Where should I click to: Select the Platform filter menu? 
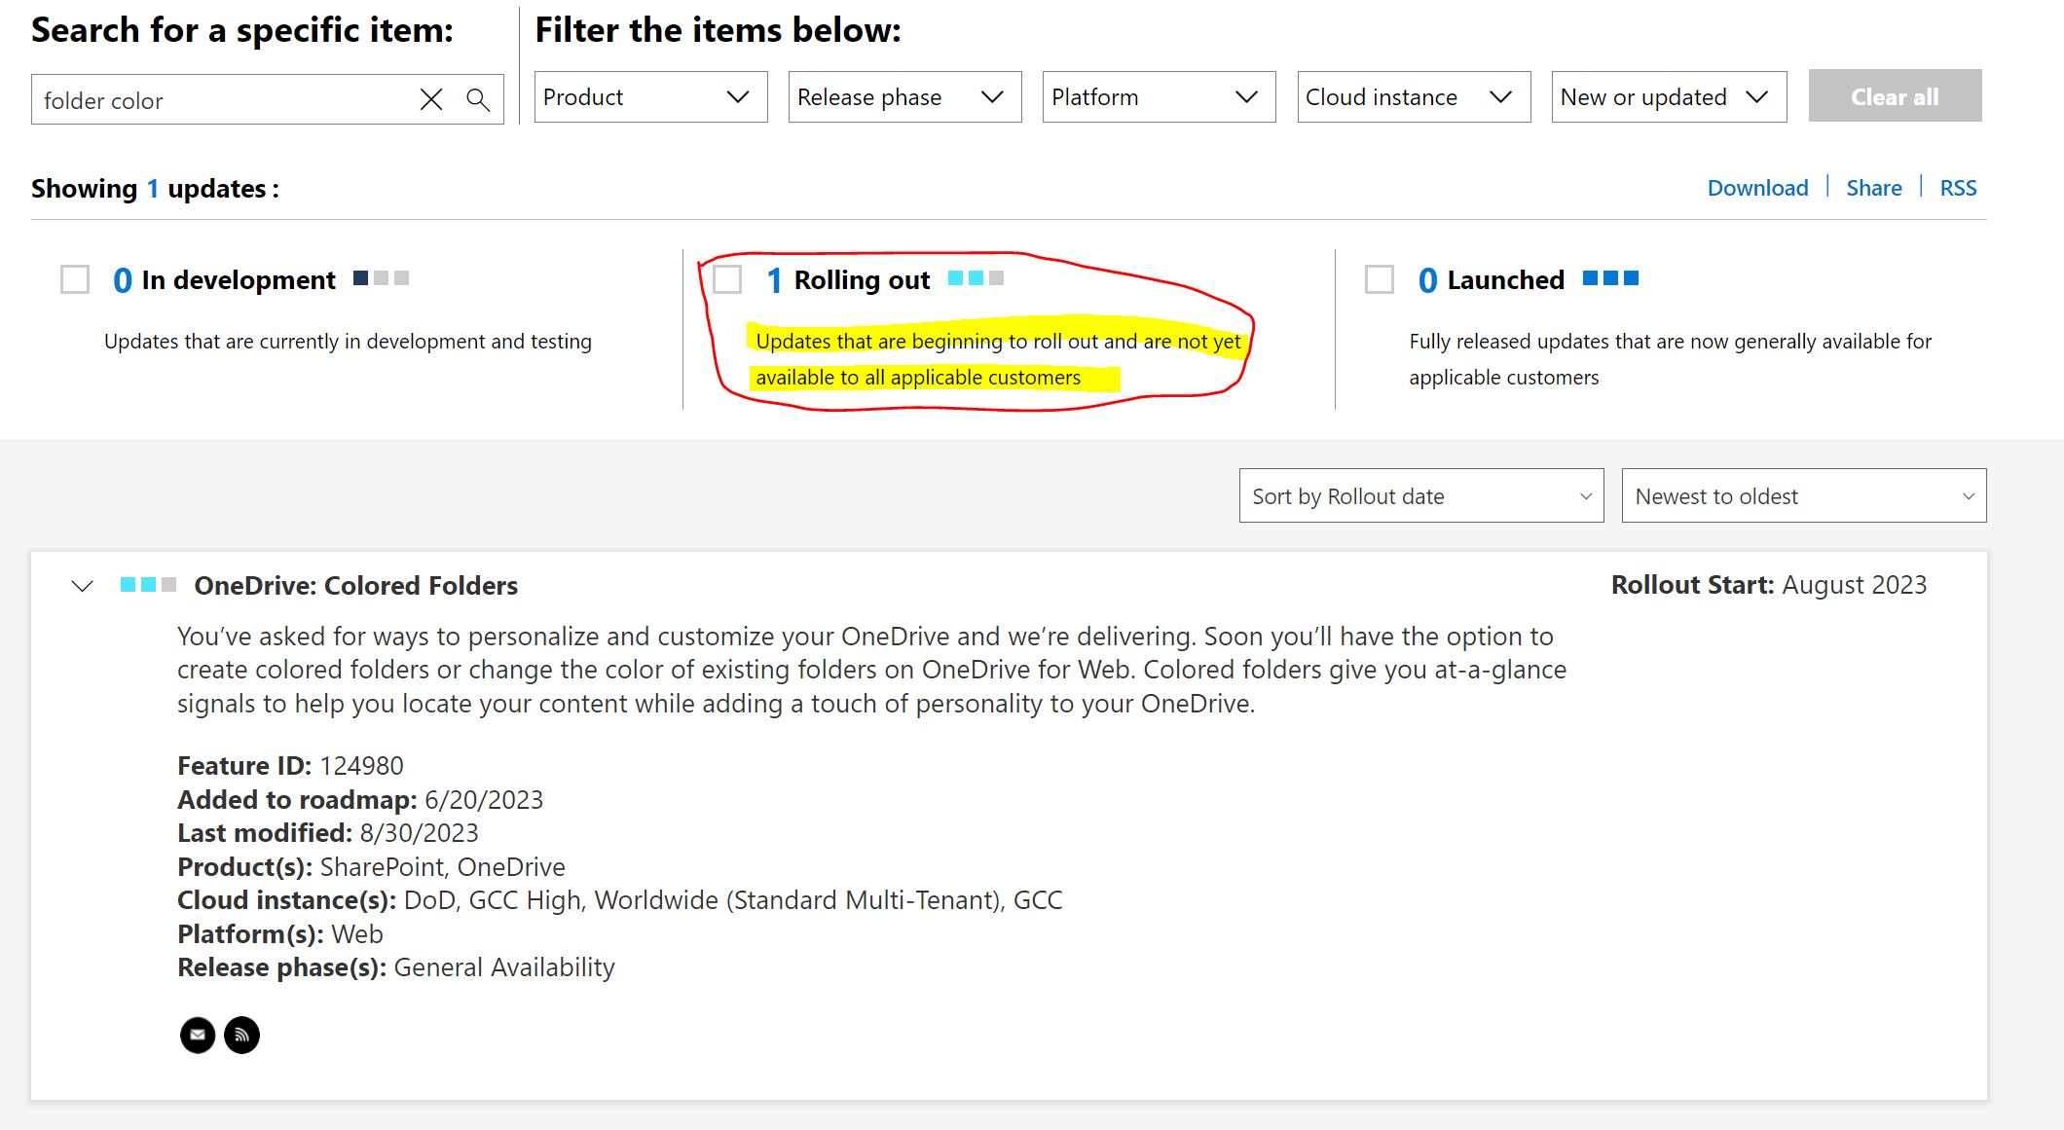click(x=1157, y=96)
